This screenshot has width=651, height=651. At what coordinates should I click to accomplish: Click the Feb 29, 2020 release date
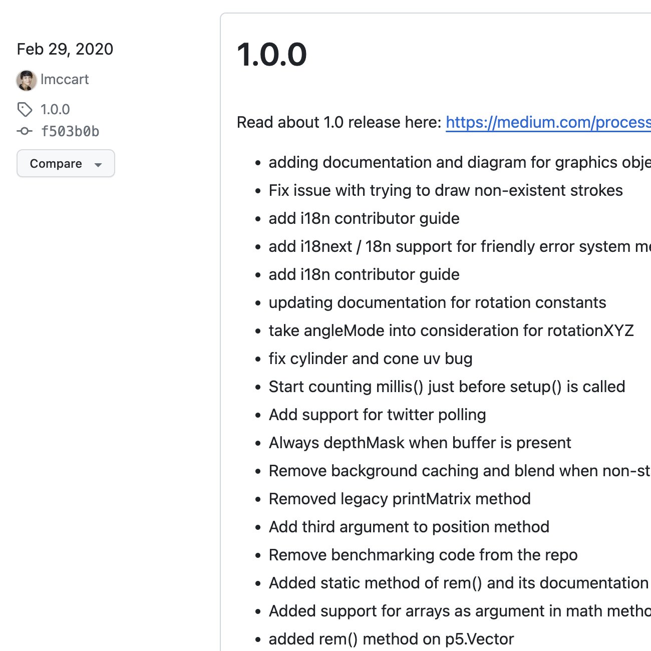[x=65, y=49]
